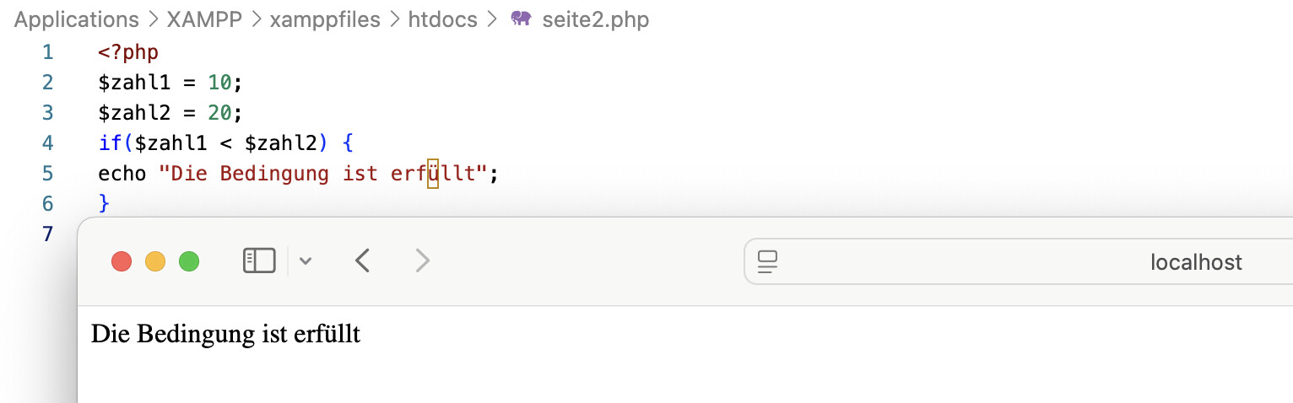The width and height of the screenshot is (1293, 403).
Task: Open seite2.php breadcrumb item
Action: (x=595, y=19)
